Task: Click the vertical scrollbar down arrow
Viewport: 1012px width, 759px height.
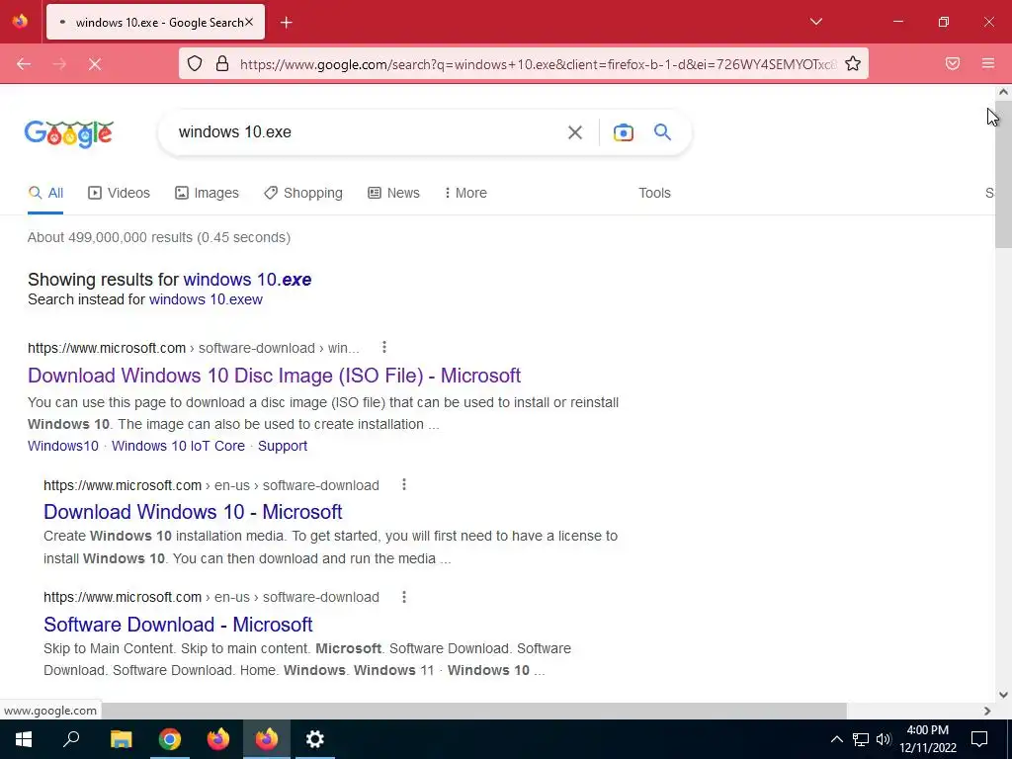Action: pos(1003,695)
